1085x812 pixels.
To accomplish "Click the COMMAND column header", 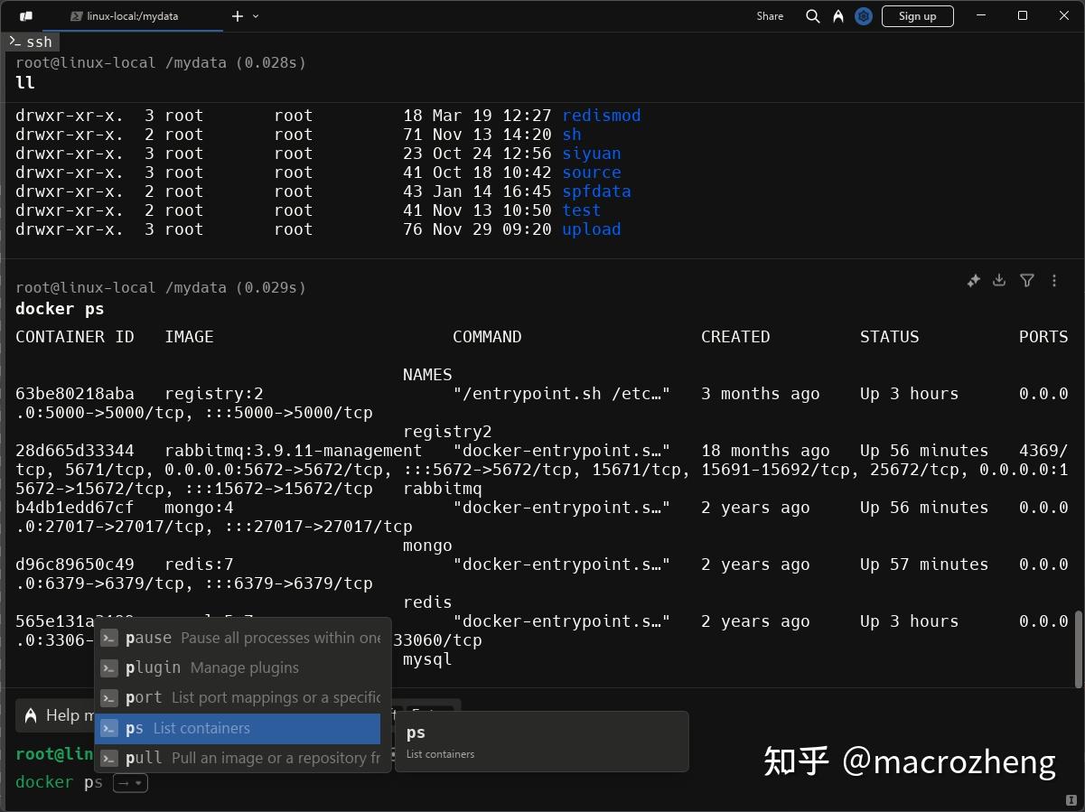I will (487, 337).
